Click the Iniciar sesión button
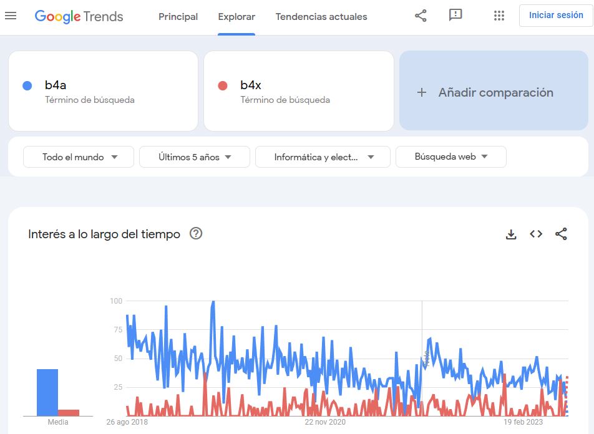This screenshot has width=594, height=434. (555, 16)
